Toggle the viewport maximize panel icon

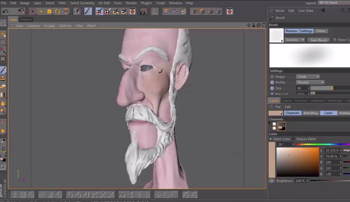tap(264, 25)
